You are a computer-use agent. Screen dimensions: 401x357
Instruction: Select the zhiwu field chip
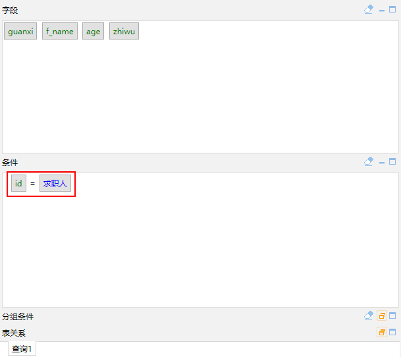(124, 31)
